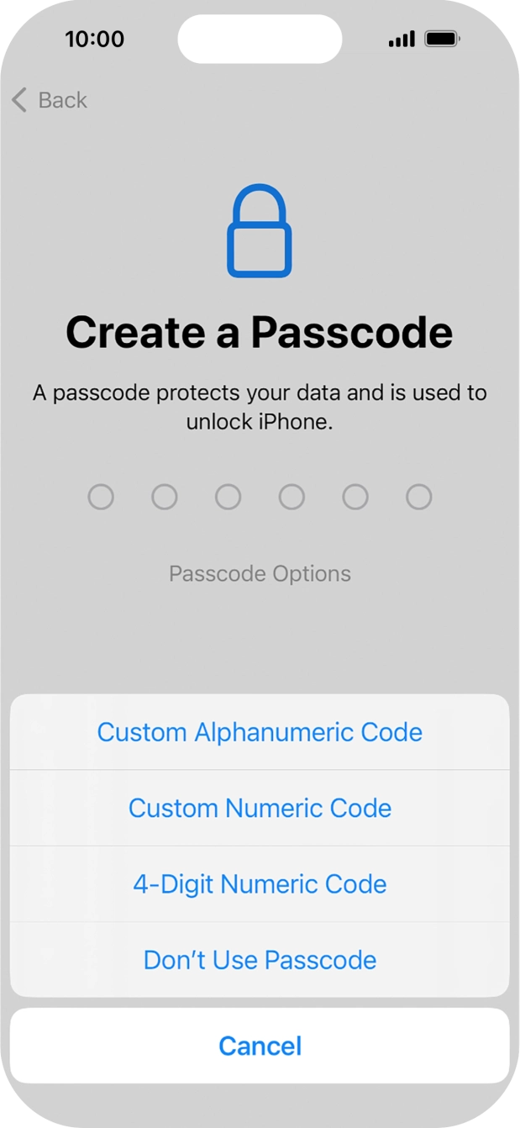The width and height of the screenshot is (520, 1128).
Task: Open the Passcode Options menu
Action: 260,573
